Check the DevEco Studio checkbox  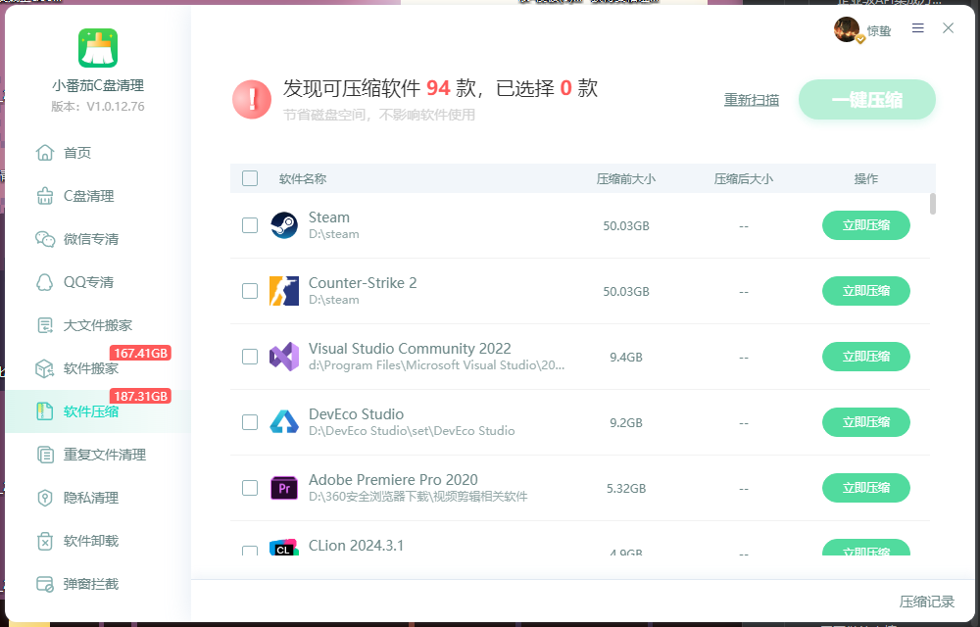coord(249,421)
